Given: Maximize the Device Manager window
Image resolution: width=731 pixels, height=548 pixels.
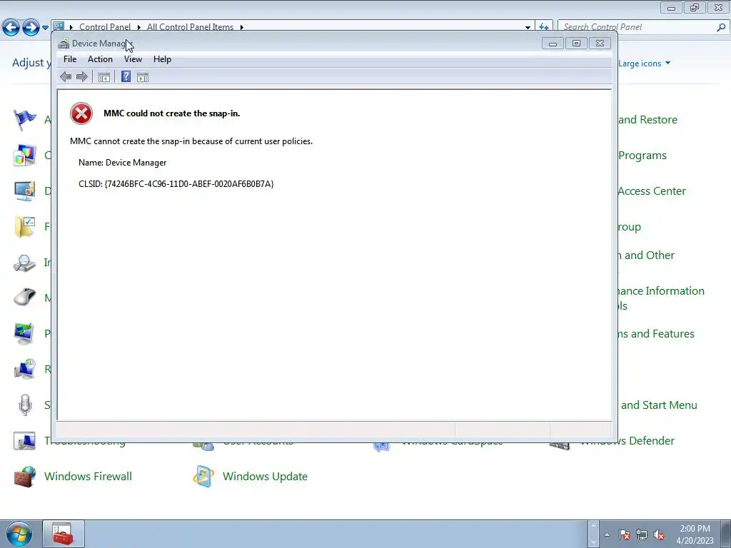Looking at the screenshot, I should click(576, 44).
